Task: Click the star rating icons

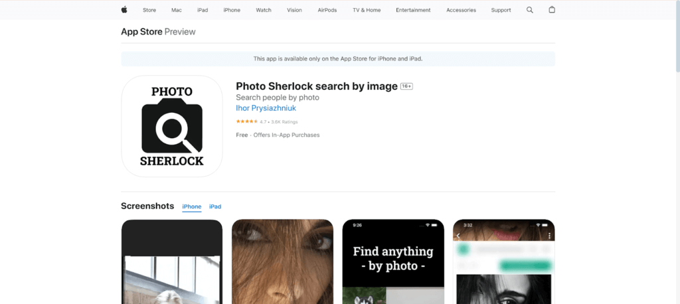Action: coord(246,121)
